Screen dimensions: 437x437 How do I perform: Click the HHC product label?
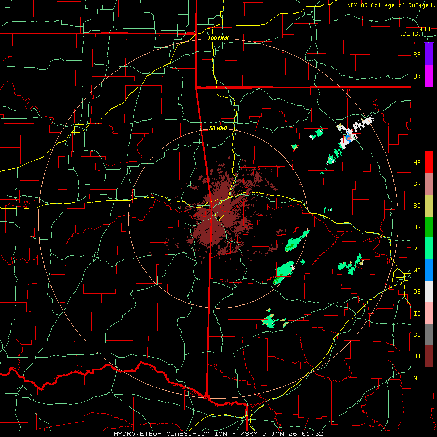tap(426, 29)
